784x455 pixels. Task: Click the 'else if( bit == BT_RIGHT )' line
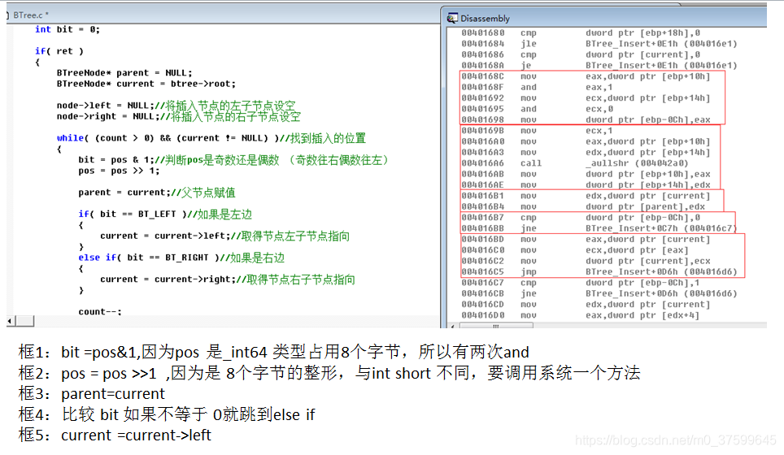tap(181, 258)
